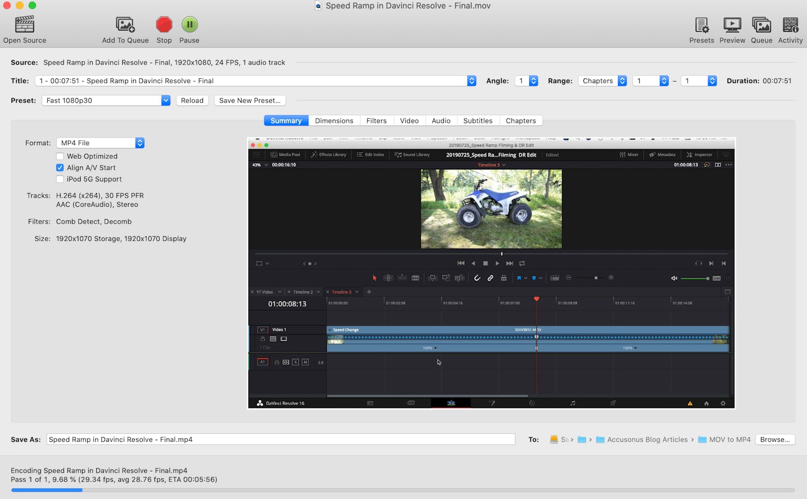Click the Browse destination button

[x=775, y=439]
